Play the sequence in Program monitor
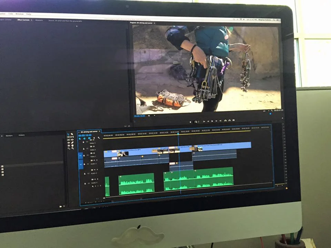 [x=212, y=121]
